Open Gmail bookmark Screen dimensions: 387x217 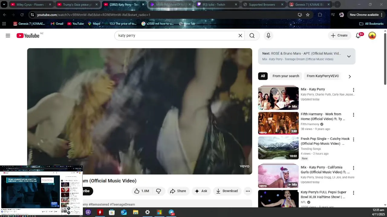click(x=57, y=24)
